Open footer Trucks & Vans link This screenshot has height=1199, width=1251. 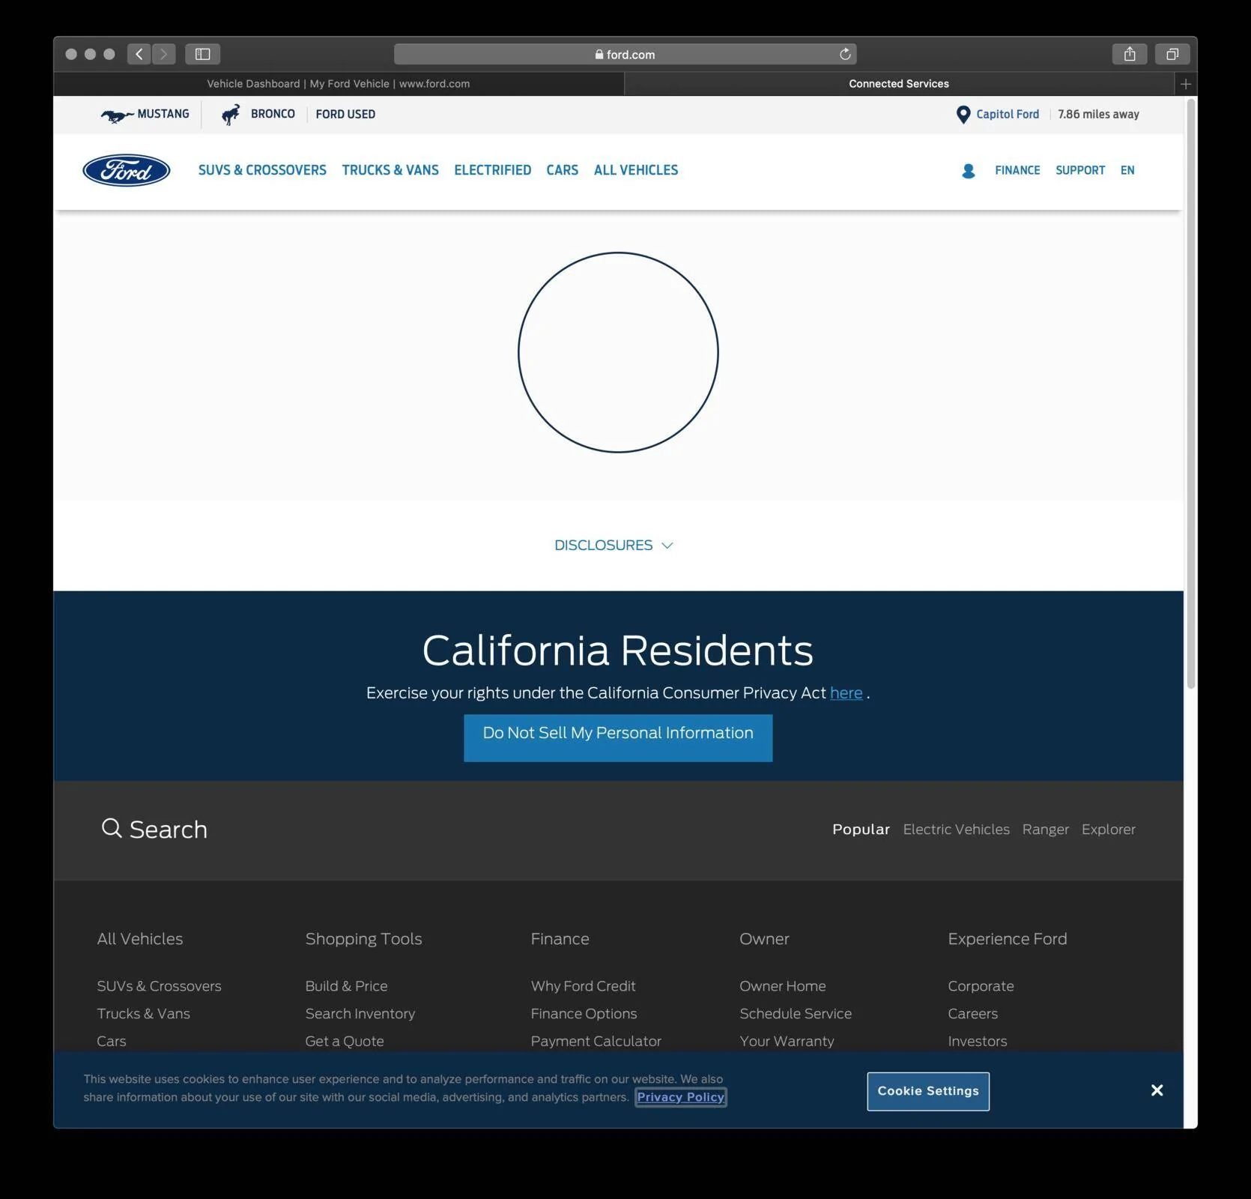pos(143,1014)
